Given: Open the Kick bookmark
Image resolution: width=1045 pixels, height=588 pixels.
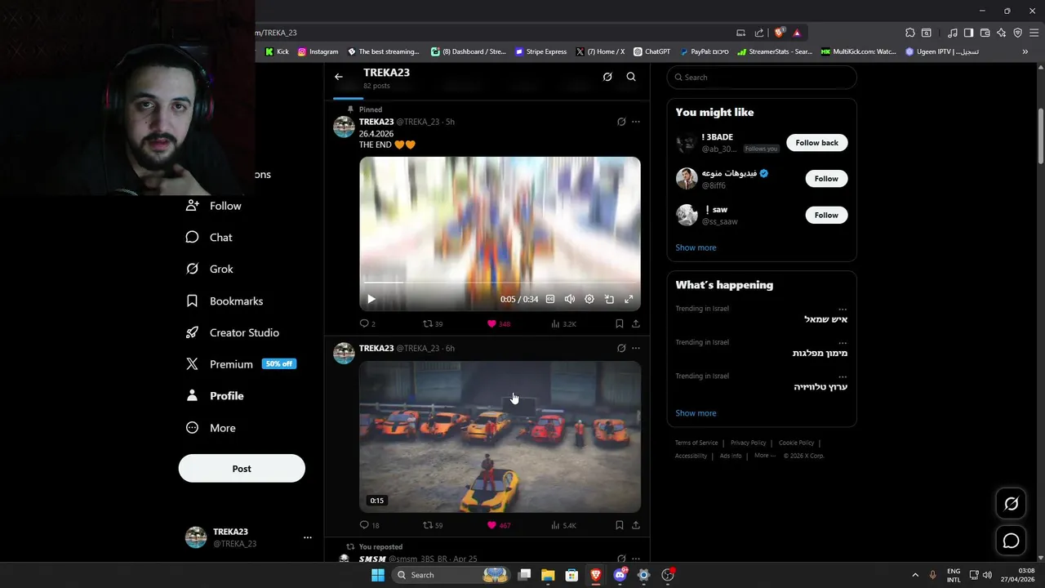Looking at the screenshot, I should 278,51.
